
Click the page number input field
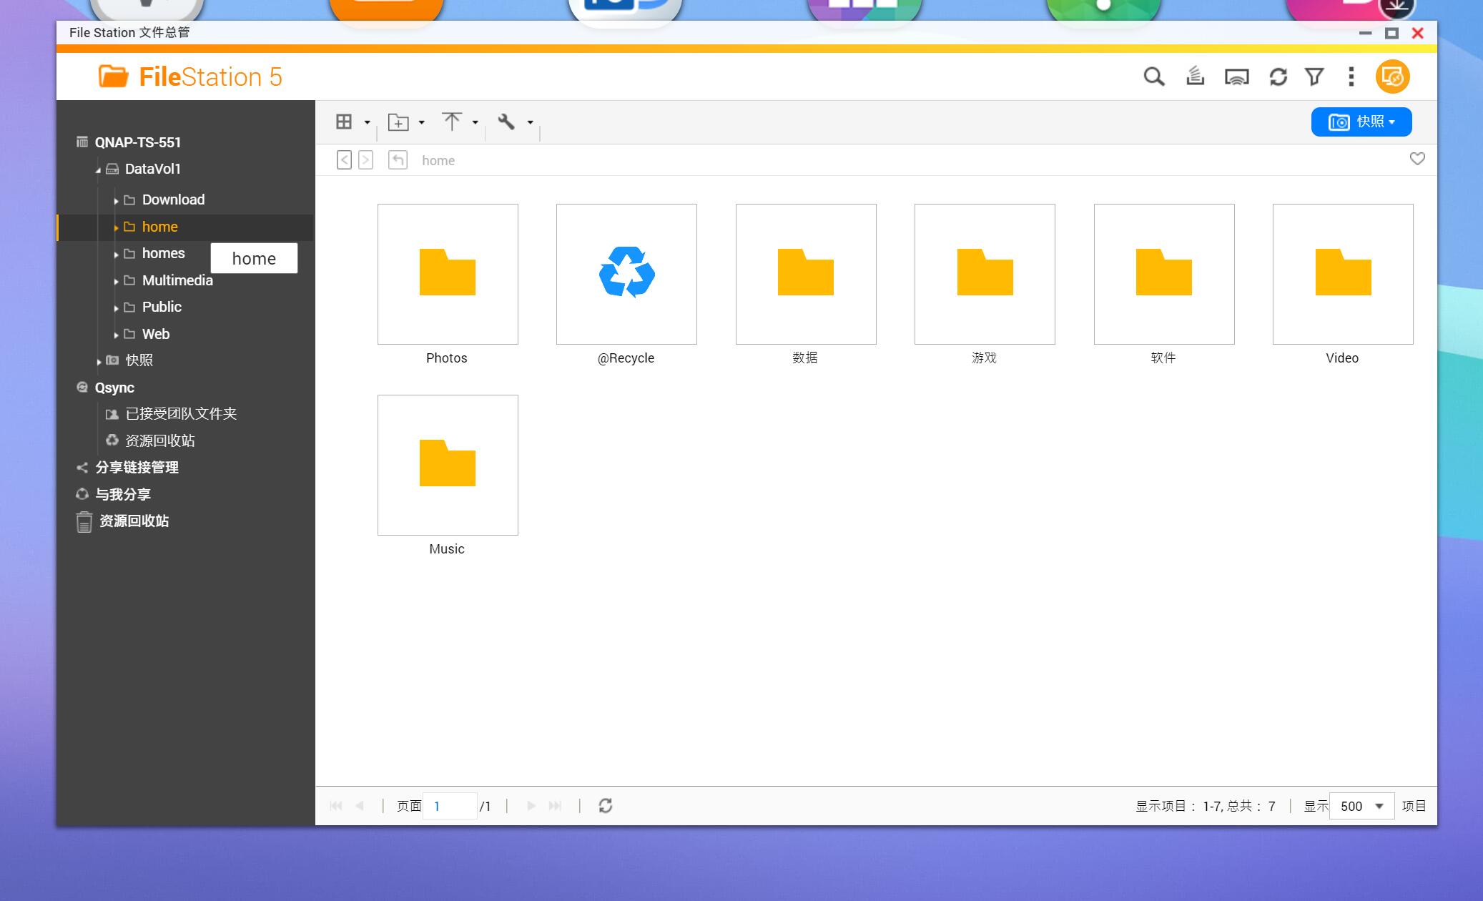[449, 806]
